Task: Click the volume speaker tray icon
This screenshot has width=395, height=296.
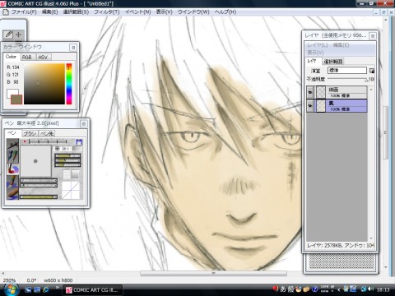Action: pos(371,289)
